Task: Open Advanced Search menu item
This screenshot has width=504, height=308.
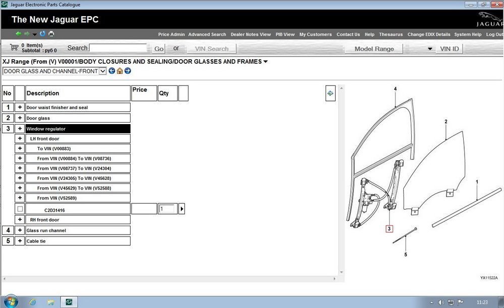Action: pyautogui.click(x=207, y=34)
